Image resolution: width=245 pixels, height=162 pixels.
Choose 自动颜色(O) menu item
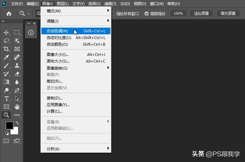coord(76,44)
